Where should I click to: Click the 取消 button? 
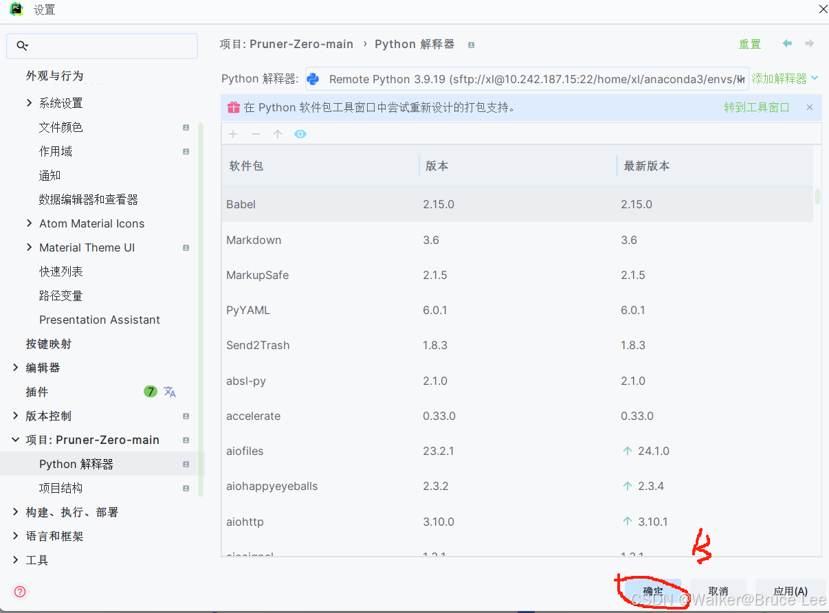click(x=718, y=591)
